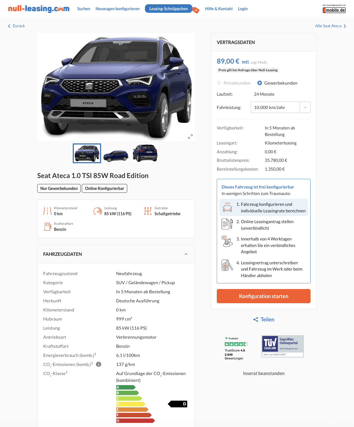354x427 pixels.
Task: Open the TÜV Saarland certification badge
Action: pyautogui.click(x=283, y=346)
